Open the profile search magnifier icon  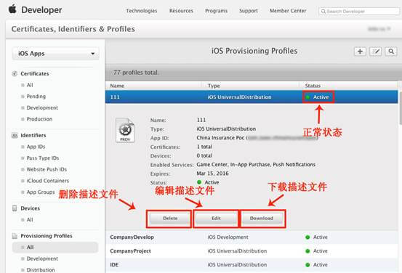tap(391, 52)
